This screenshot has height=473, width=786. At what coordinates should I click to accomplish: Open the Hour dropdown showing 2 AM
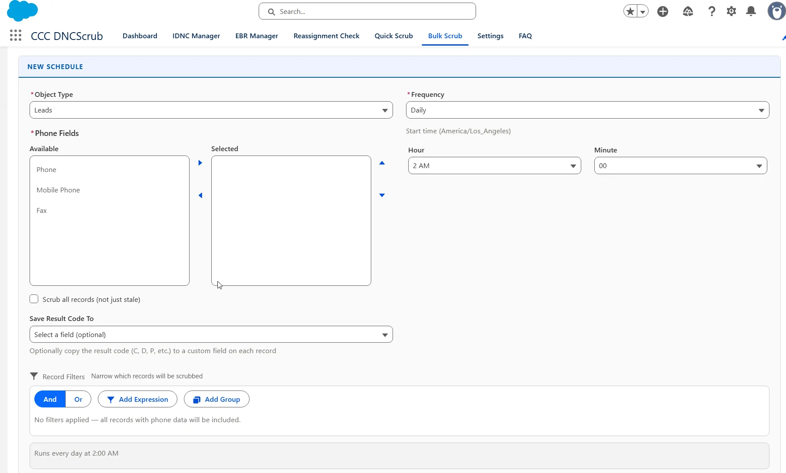tap(495, 165)
